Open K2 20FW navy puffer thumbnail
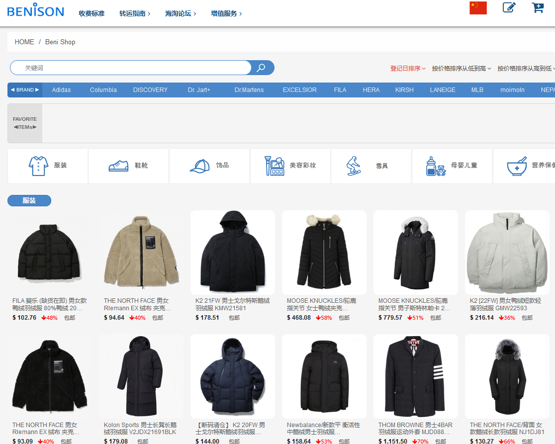The width and height of the screenshot is (555, 444). [x=233, y=376]
